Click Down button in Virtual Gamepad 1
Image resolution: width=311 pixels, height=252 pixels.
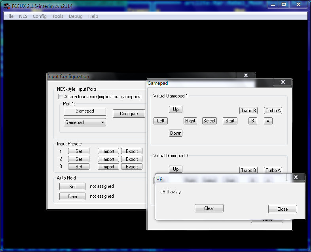176,133
